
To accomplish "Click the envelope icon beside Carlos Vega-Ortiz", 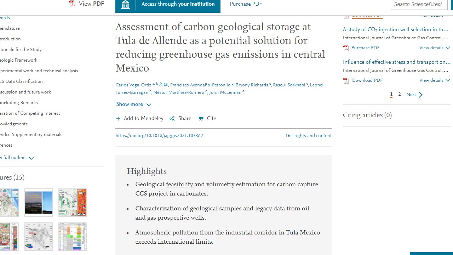I will (166, 85).
